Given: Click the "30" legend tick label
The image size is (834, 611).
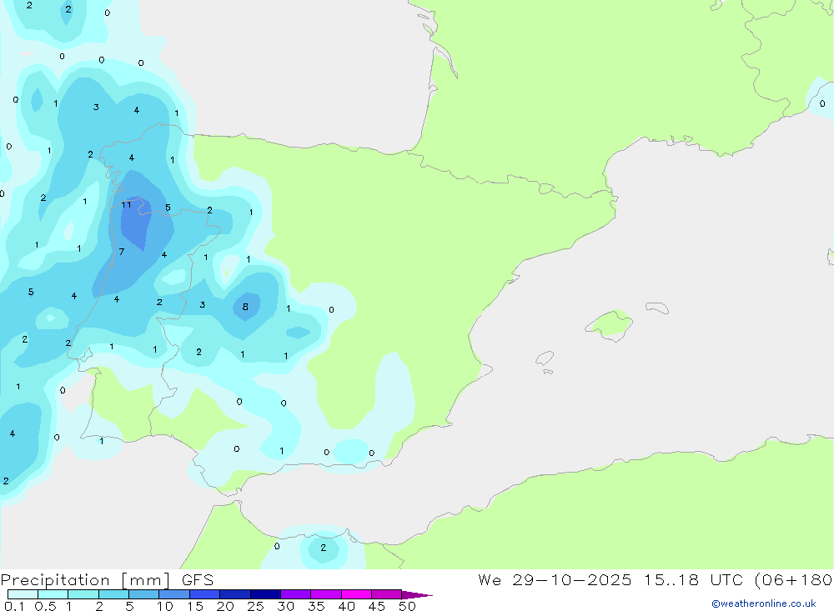Looking at the screenshot, I should (x=286, y=606).
